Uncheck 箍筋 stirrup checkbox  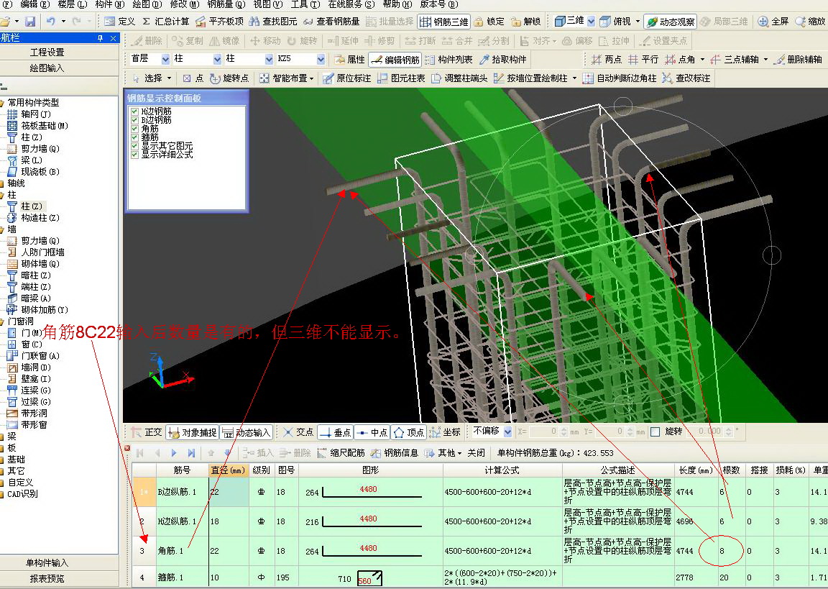pos(134,137)
